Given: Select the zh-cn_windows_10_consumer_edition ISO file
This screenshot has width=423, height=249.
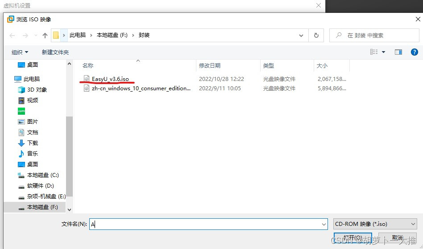Looking at the screenshot, I should (141, 88).
